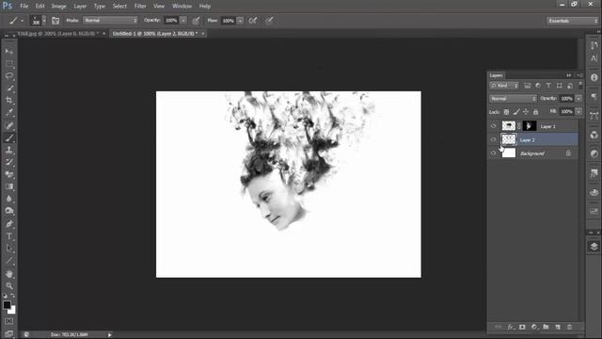Screen dimensions: 602x339
Task: Select the Eraser tool
Action: pyautogui.click(x=9, y=174)
